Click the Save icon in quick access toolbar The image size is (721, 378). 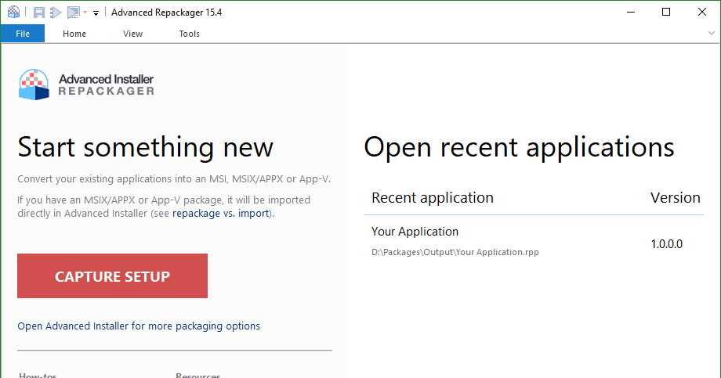[x=39, y=13]
